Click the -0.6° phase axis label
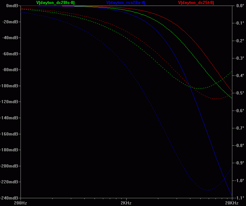The width and height of the screenshot is (246, 206). point(239,111)
